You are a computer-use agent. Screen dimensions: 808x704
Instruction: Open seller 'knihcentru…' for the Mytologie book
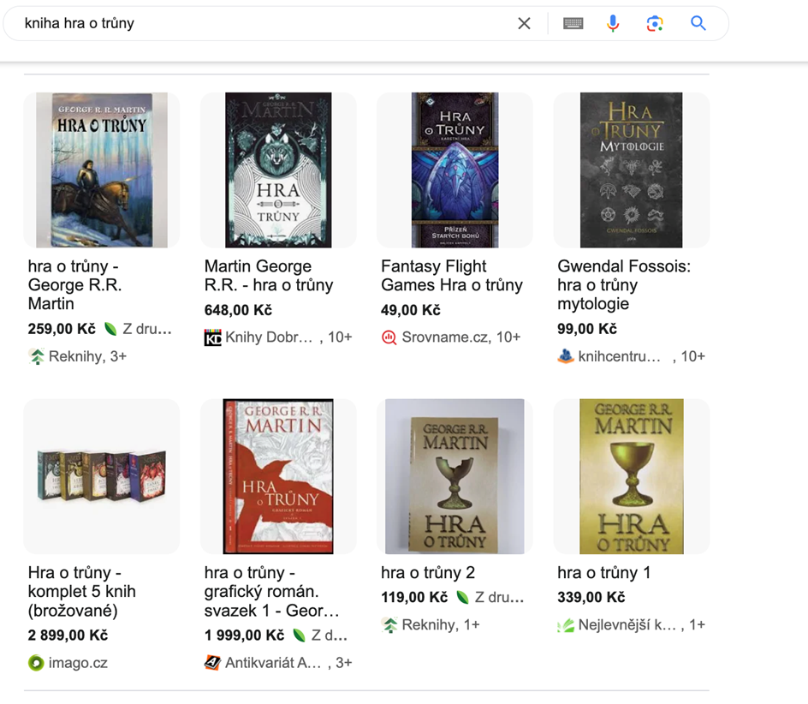620,356
